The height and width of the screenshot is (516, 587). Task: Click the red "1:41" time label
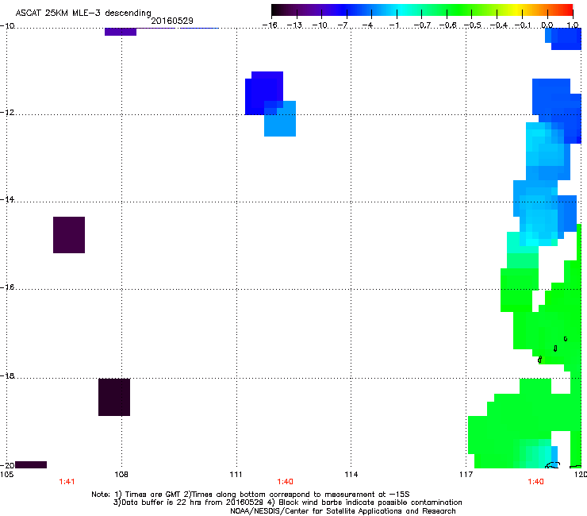click(67, 482)
